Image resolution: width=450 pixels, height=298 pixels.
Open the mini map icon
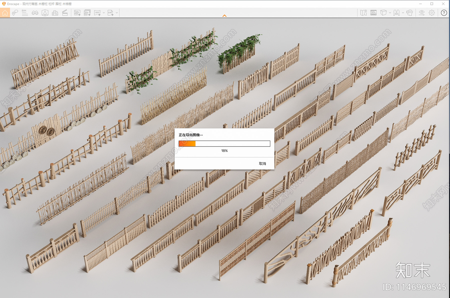tap(363, 13)
